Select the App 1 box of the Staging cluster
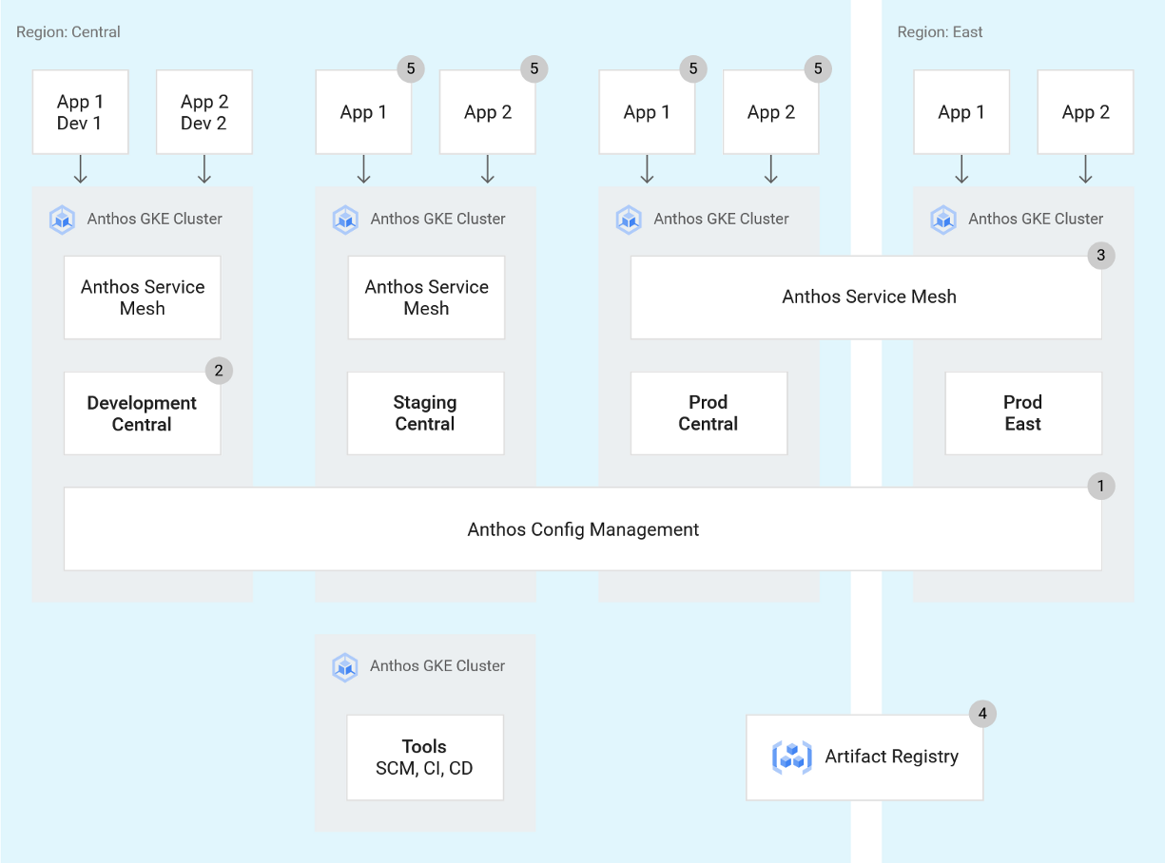This screenshot has height=863, width=1165. [x=363, y=112]
